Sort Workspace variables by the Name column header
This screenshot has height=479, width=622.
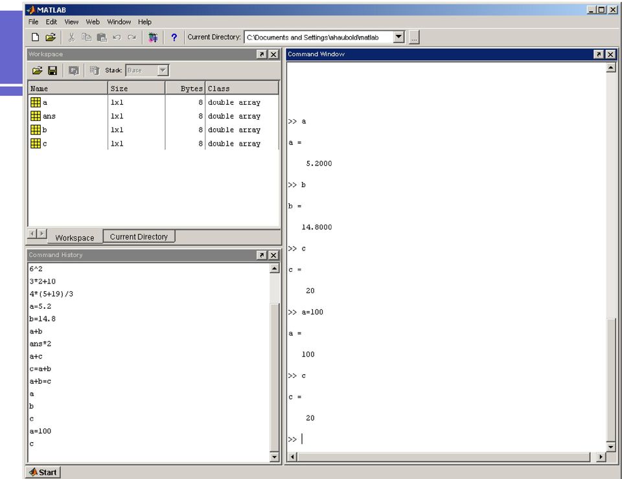(x=68, y=88)
